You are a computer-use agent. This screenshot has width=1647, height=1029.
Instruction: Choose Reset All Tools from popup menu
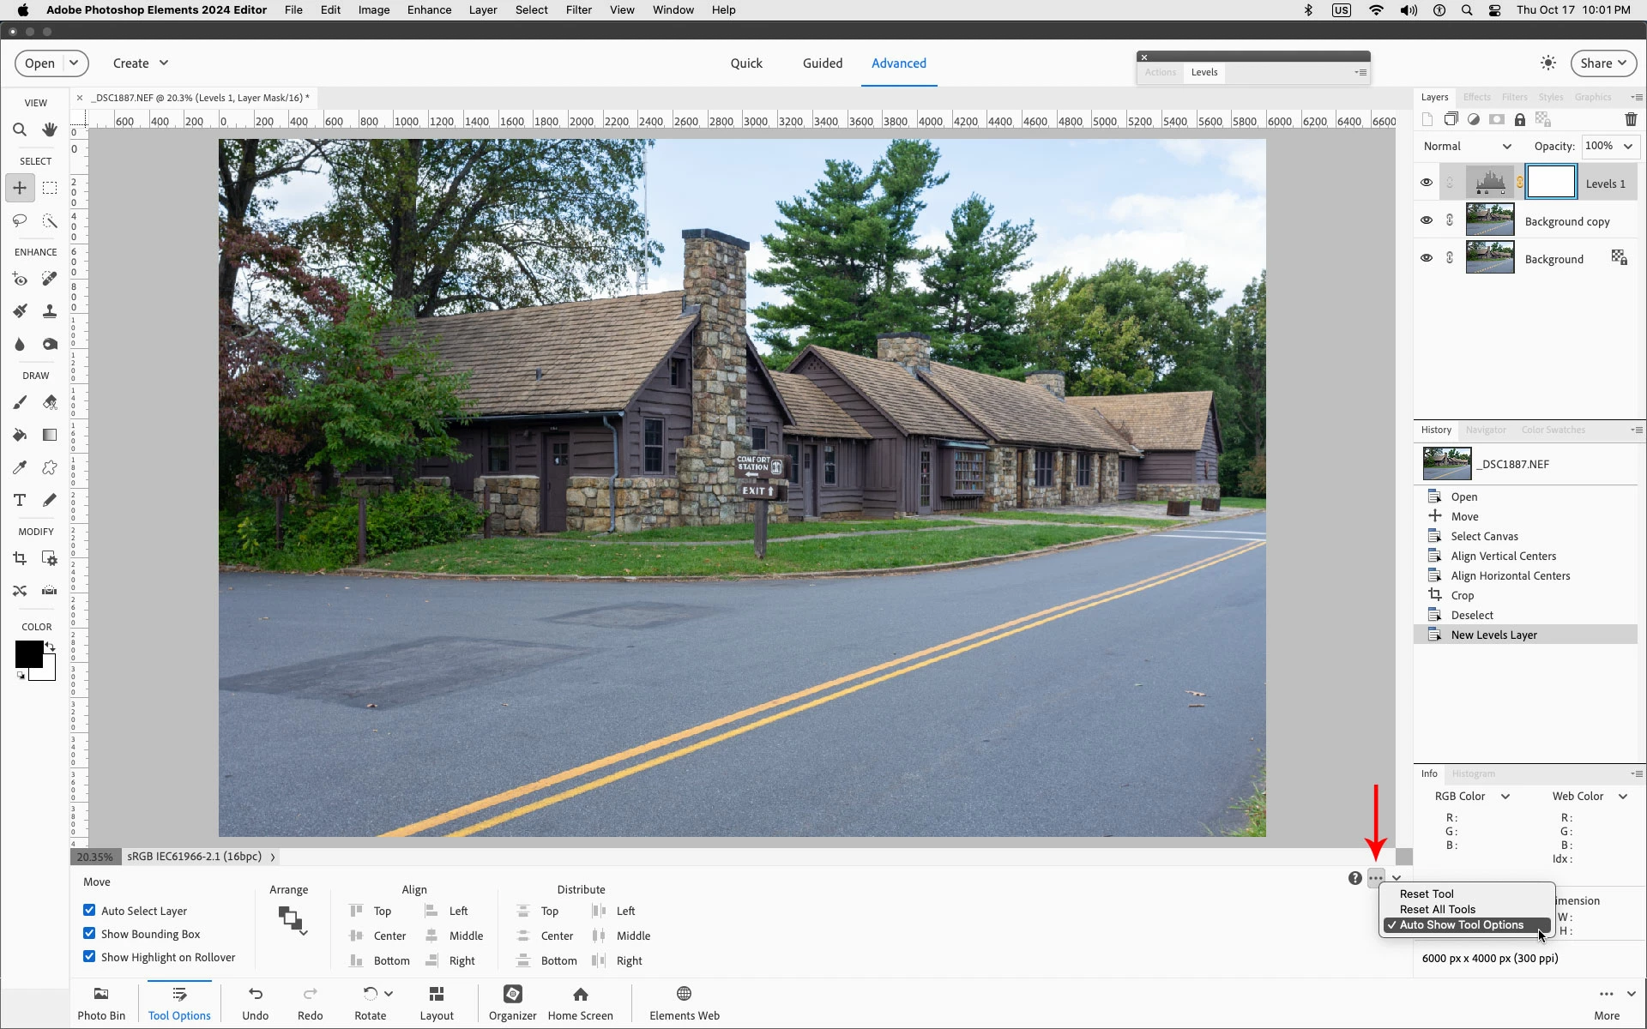tap(1438, 910)
